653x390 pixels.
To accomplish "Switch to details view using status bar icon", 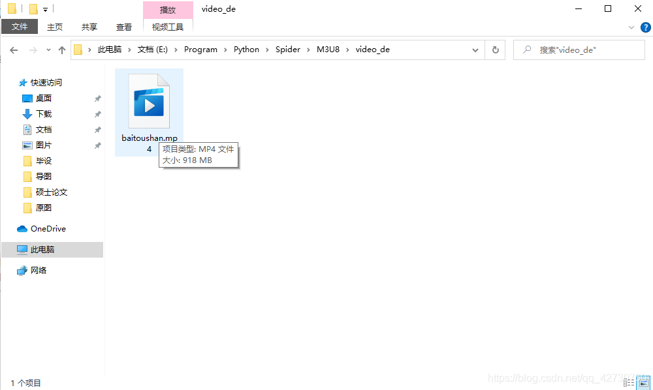I will pos(628,383).
